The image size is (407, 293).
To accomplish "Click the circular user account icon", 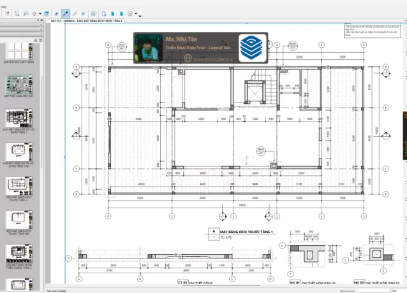I will (130, 13).
